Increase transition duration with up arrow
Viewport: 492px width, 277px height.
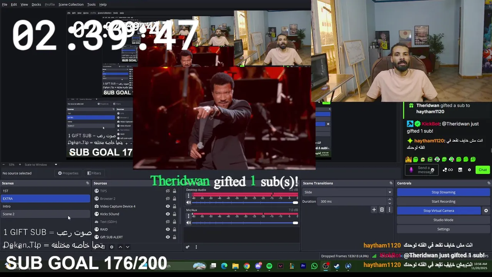tap(390, 200)
